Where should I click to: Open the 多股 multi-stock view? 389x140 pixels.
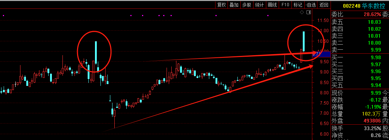tap(247, 5)
